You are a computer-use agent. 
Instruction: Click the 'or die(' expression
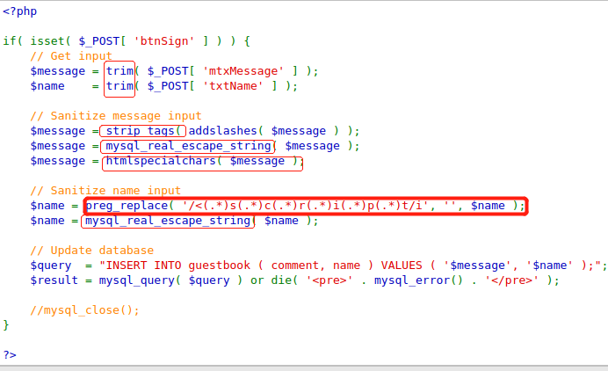[x=274, y=280]
